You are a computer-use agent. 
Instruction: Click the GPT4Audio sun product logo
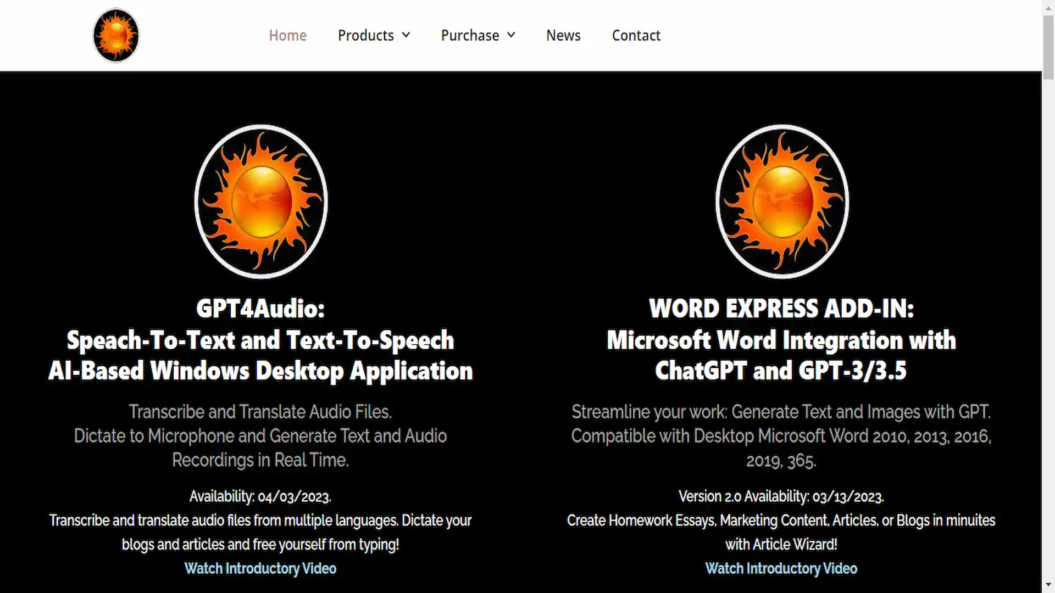pyautogui.click(x=261, y=202)
